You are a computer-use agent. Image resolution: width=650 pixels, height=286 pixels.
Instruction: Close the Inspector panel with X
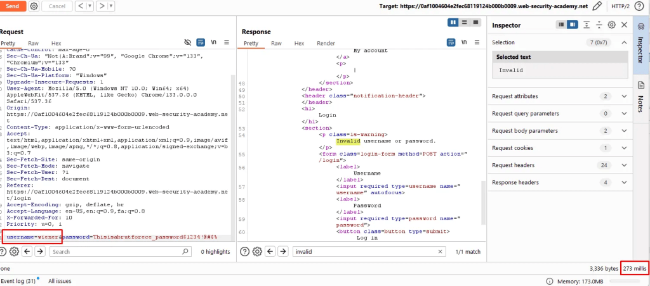tap(625, 25)
